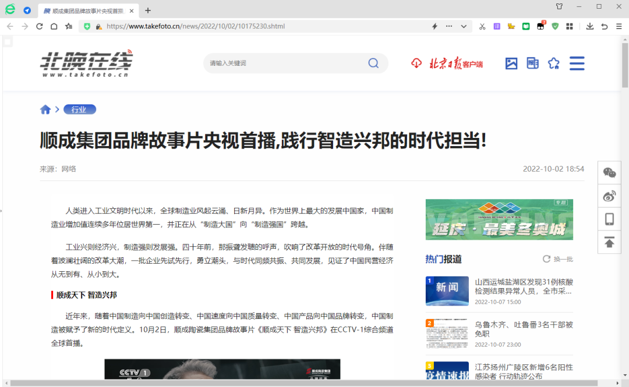Image resolution: width=629 pixels, height=387 pixels.
Task: Open a new tab with plus button
Action: tap(148, 10)
